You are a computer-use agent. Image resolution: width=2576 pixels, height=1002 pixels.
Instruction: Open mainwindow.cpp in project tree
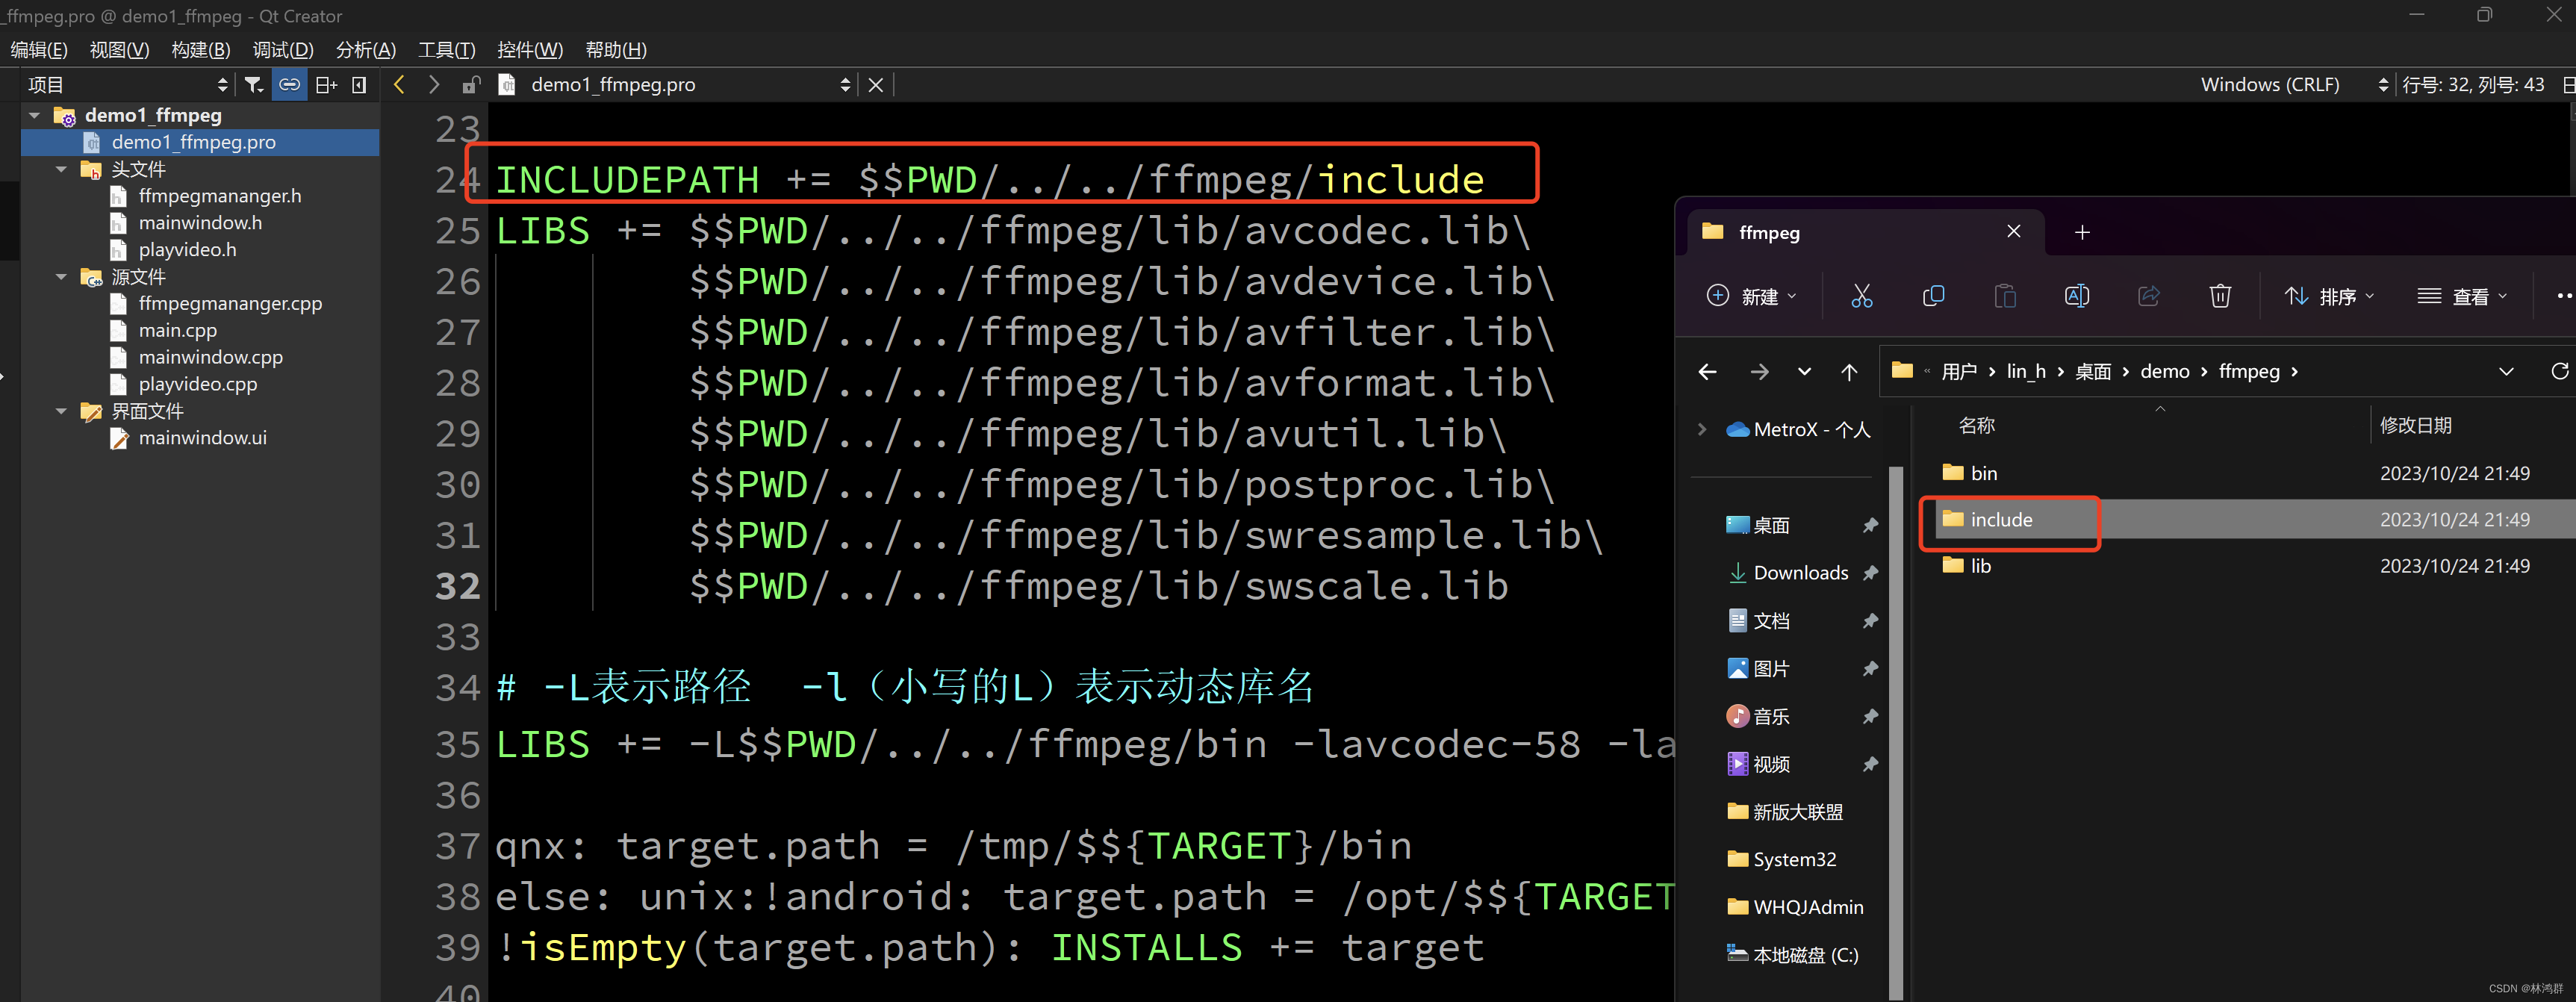pyautogui.click(x=210, y=357)
